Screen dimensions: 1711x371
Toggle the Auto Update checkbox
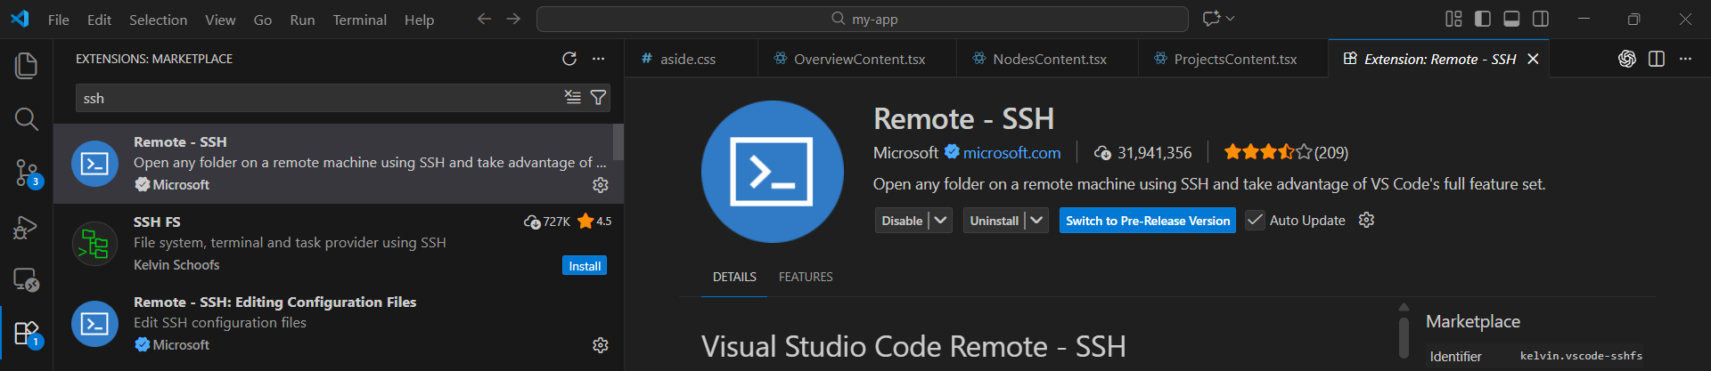1255,221
